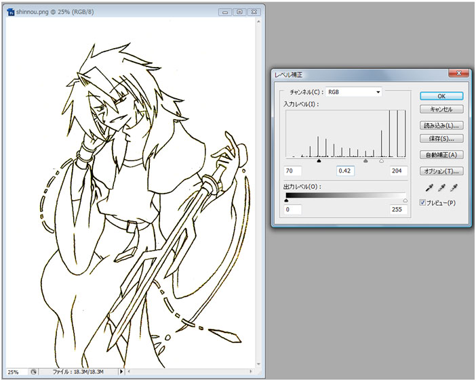Image resolution: width=476 pixels, height=381 pixels.
Task: Select the black point eyedropper
Action: point(429,188)
